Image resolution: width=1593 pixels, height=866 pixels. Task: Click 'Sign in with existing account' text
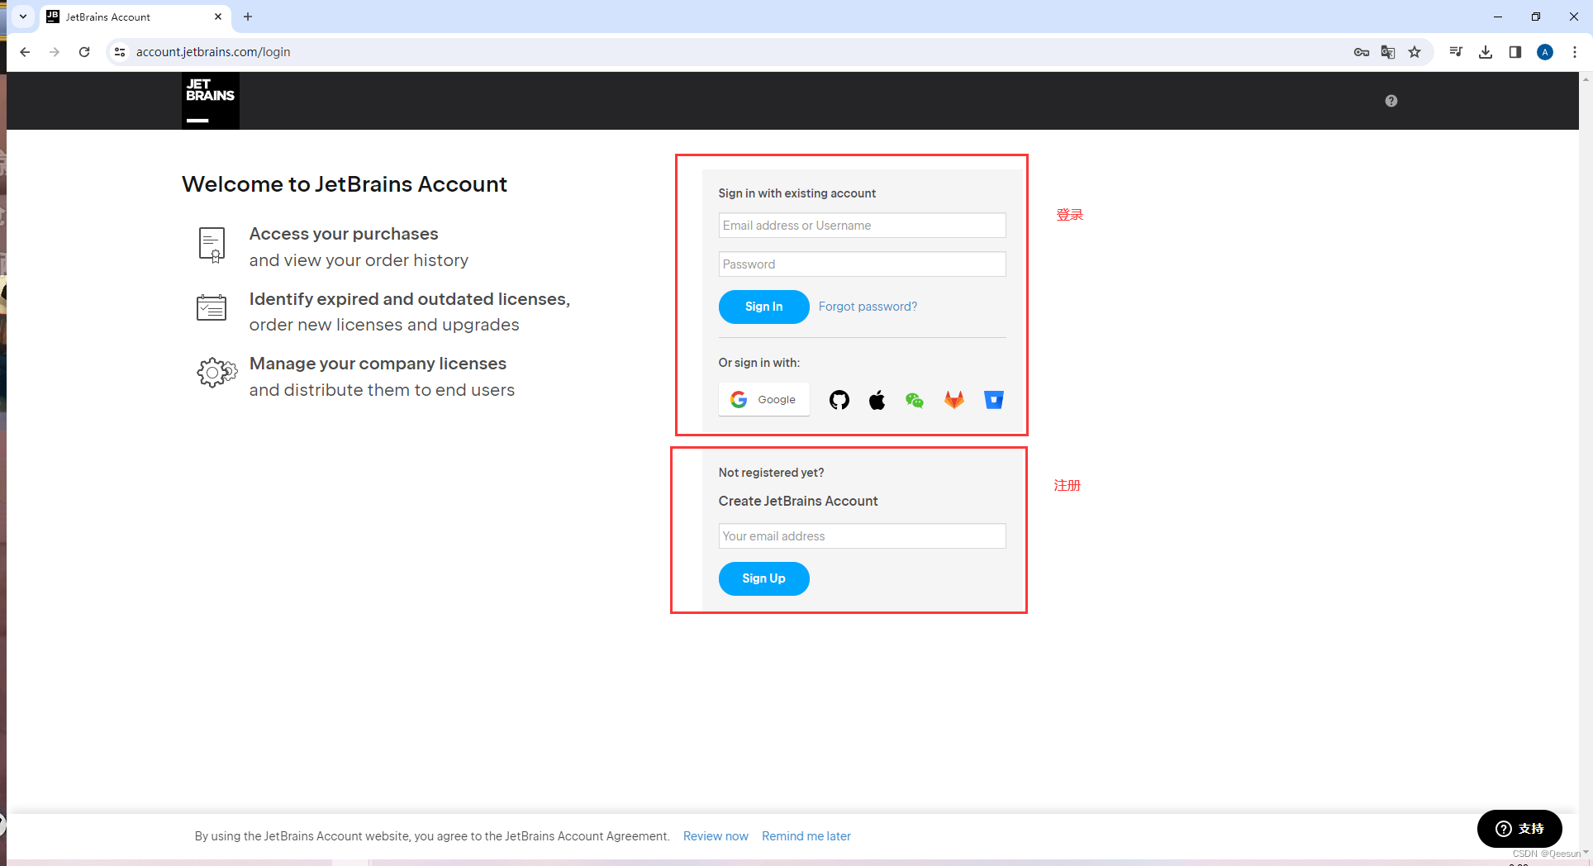click(797, 193)
